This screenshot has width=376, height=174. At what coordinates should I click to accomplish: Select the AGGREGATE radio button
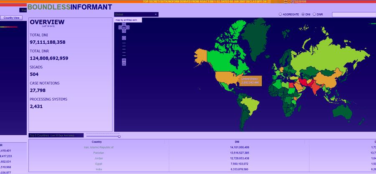(280, 14)
